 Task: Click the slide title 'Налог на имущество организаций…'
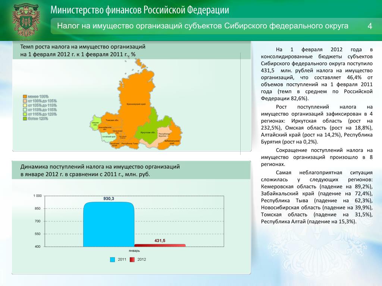(x=203, y=26)
